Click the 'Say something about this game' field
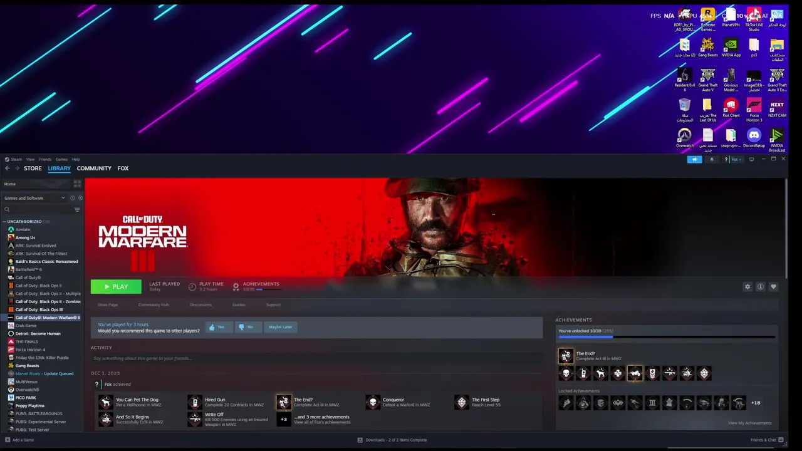The height and width of the screenshot is (451, 802). (x=316, y=358)
